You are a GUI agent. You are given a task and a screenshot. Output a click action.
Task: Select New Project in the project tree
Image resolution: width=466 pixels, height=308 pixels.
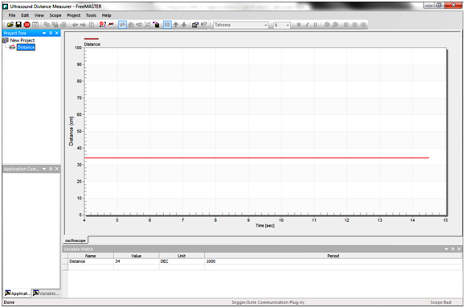click(22, 40)
